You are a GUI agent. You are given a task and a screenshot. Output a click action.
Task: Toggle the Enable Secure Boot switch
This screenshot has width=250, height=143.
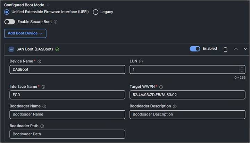click(10, 22)
